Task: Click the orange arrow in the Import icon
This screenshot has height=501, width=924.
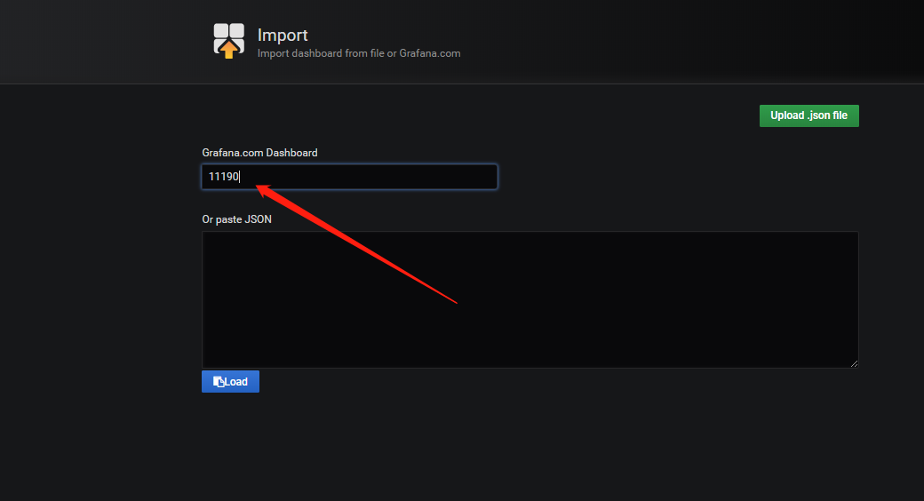Action: [228, 51]
